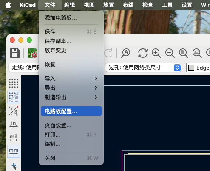Open board setup gear icon in toolbar
The height and width of the screenshot is (171, 210).
[x=32, y=53]
